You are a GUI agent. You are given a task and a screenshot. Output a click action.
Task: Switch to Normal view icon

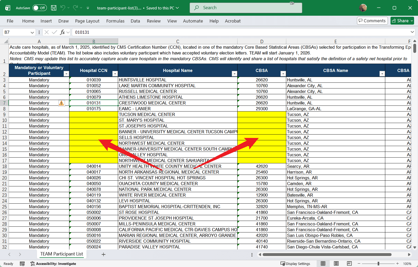323,264
